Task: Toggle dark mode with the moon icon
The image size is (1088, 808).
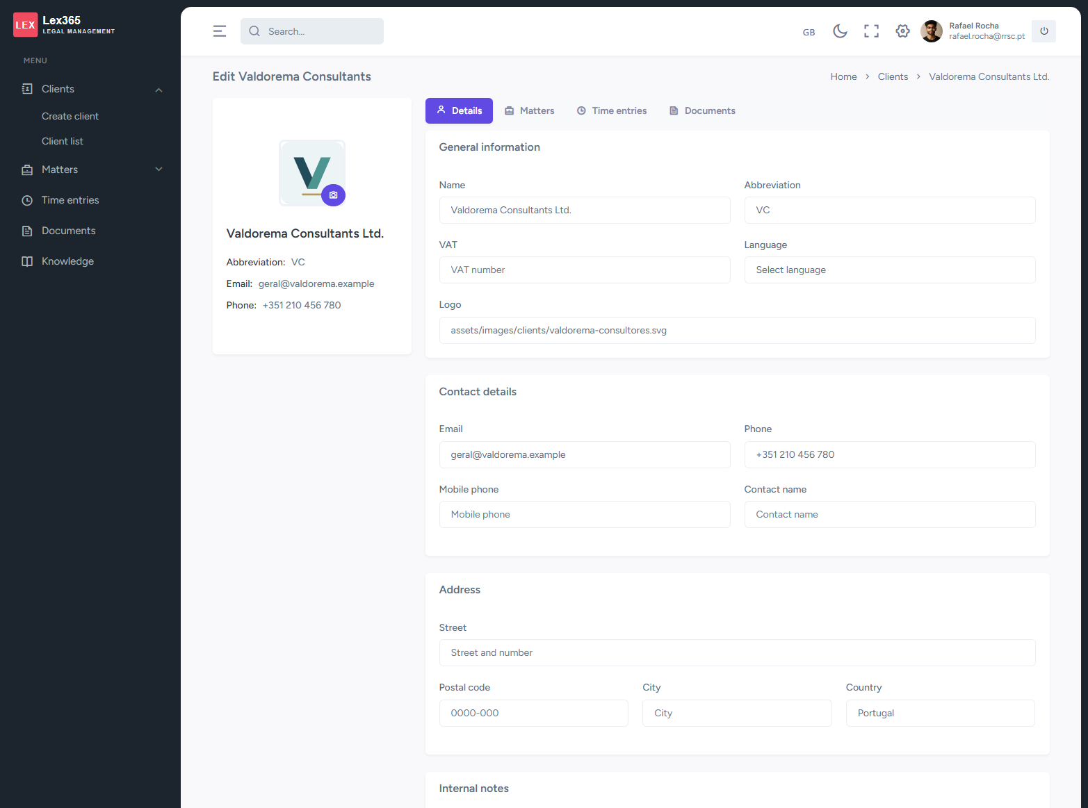Action: 840,31
